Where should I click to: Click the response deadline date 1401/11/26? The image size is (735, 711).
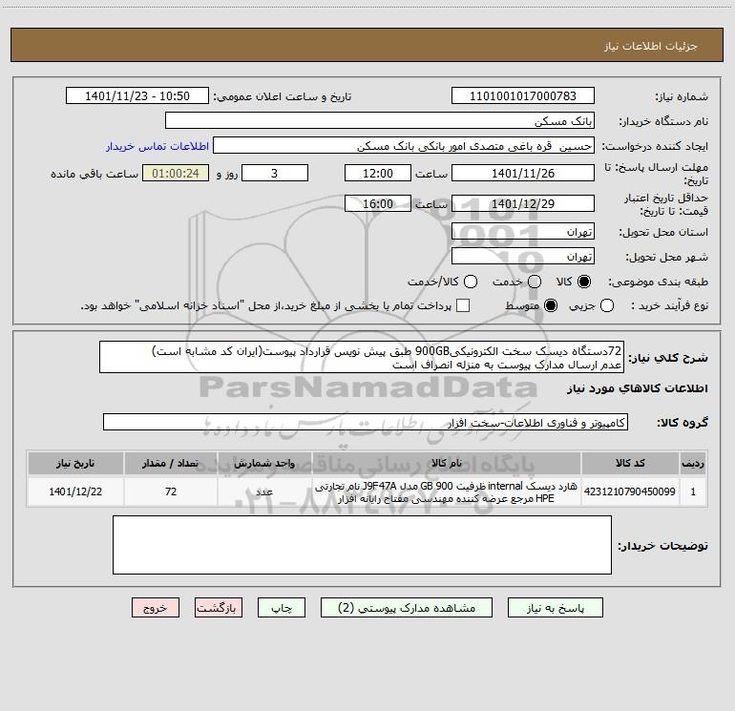tap(523, 173)
